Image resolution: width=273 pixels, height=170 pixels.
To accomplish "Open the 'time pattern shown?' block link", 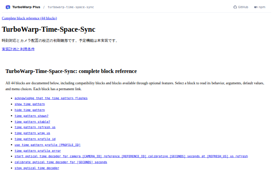I will (x=31, y=116).
